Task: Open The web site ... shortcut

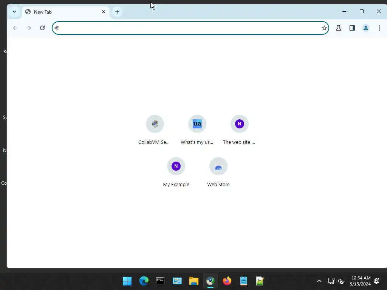Action: coord(239,130)
